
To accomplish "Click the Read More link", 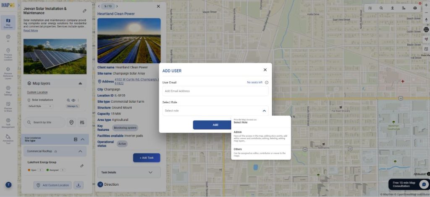I will [30, 31].
